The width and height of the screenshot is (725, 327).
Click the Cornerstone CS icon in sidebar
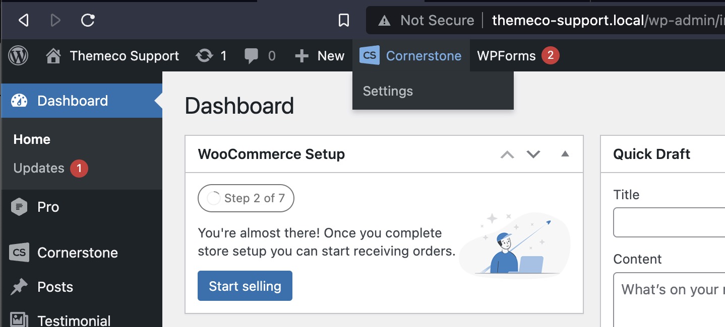19,253
